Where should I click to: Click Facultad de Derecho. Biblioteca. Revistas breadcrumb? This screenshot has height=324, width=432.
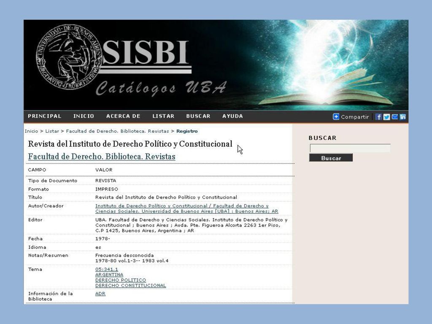(117, 131)
